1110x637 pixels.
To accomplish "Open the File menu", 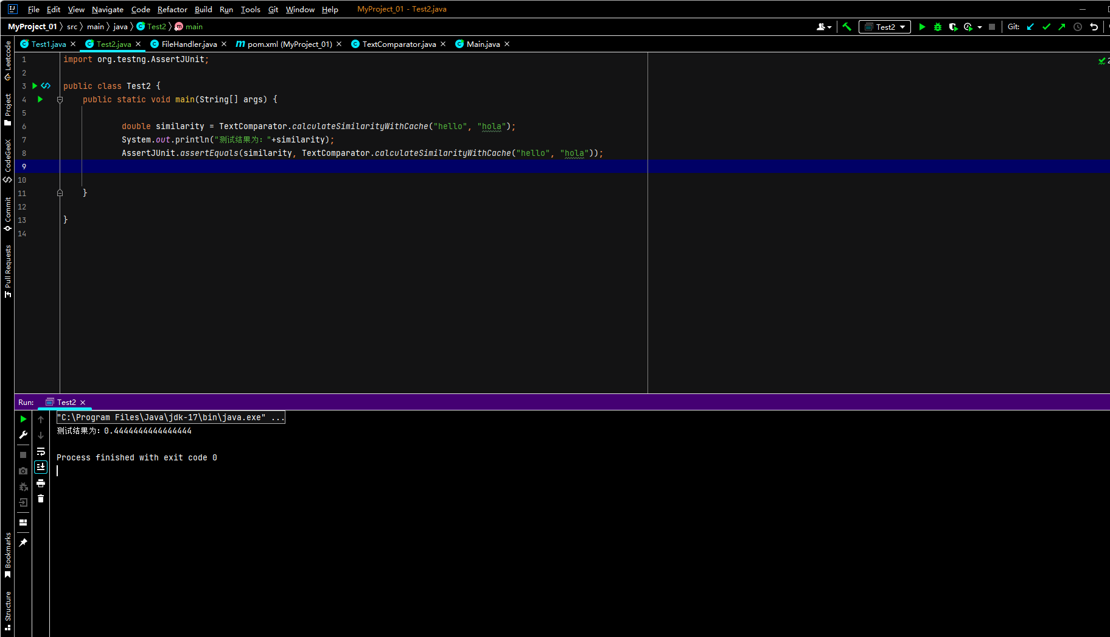I will pyautogui.click(x=33, y=9).
